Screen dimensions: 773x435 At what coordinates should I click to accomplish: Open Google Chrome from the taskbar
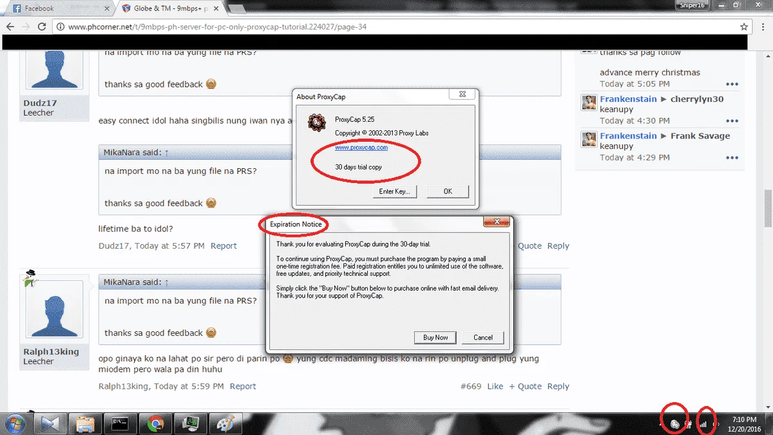155,423
